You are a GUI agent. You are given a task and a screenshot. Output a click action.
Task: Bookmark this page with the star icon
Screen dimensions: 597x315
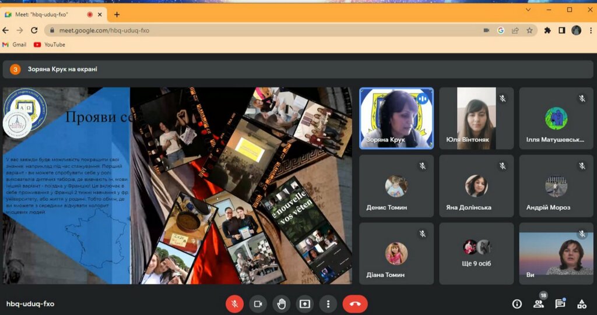tap(529, 30)
